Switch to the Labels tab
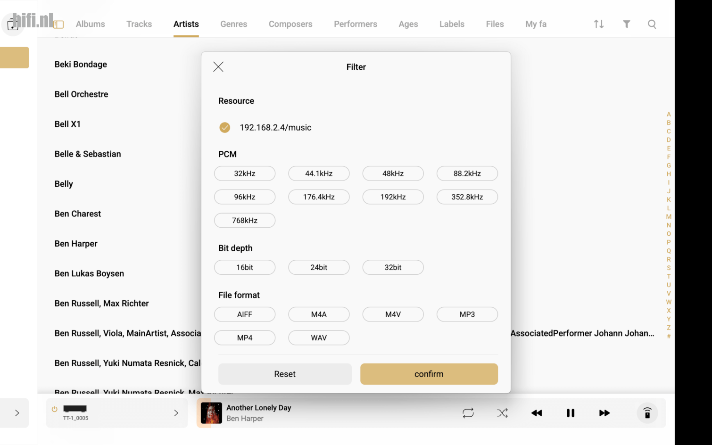 pos(452,24)
